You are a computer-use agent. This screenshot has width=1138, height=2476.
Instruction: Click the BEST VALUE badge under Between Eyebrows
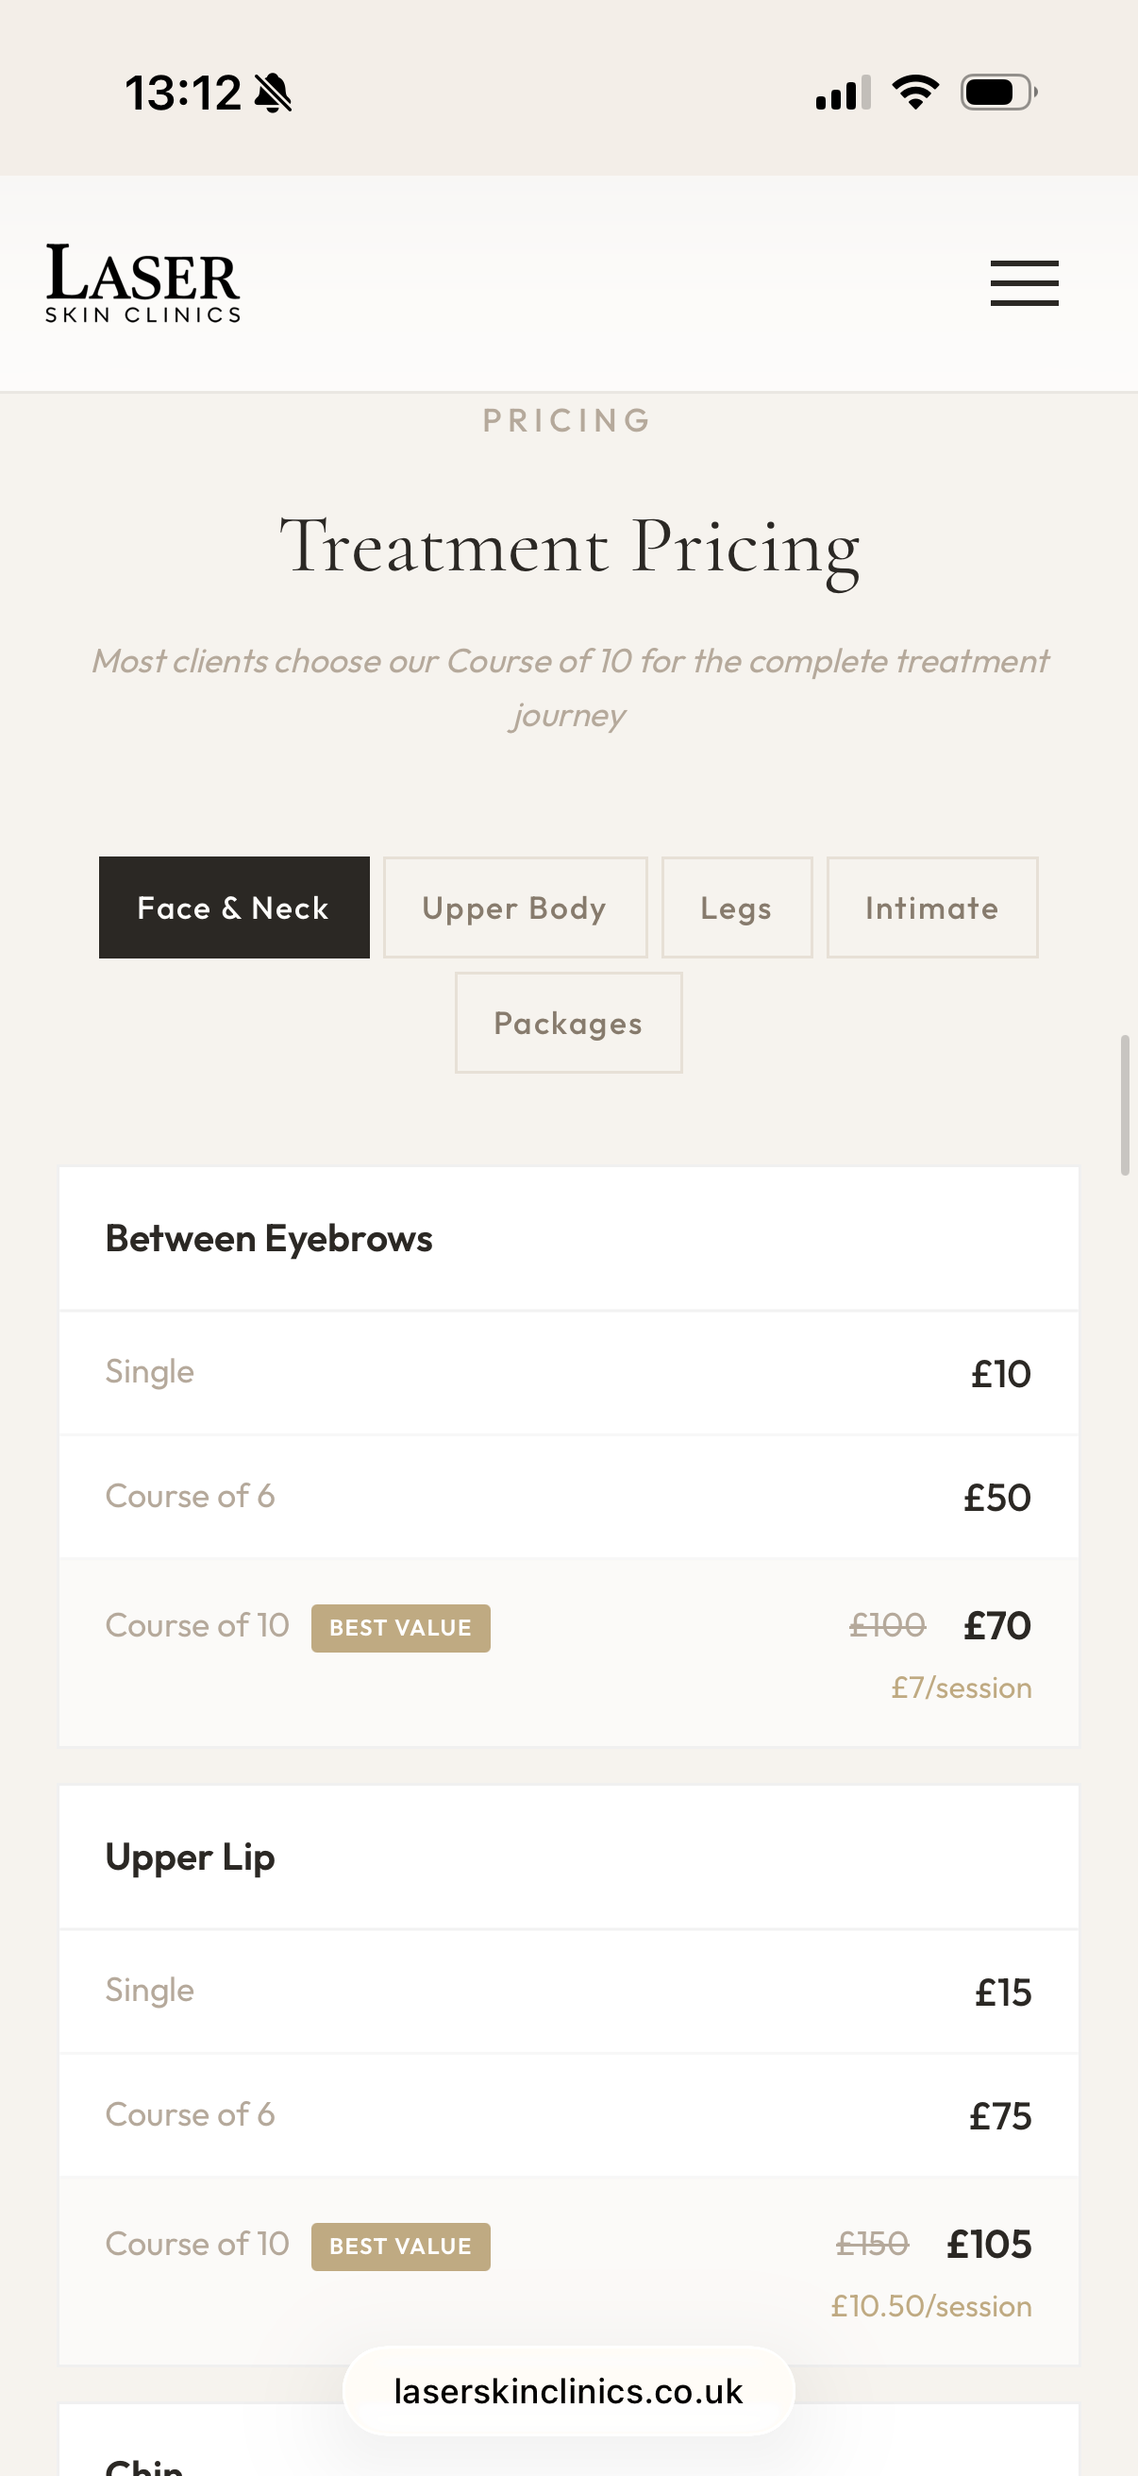[399, 1627]
